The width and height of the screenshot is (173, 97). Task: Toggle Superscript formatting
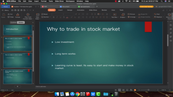click(72, 17)
